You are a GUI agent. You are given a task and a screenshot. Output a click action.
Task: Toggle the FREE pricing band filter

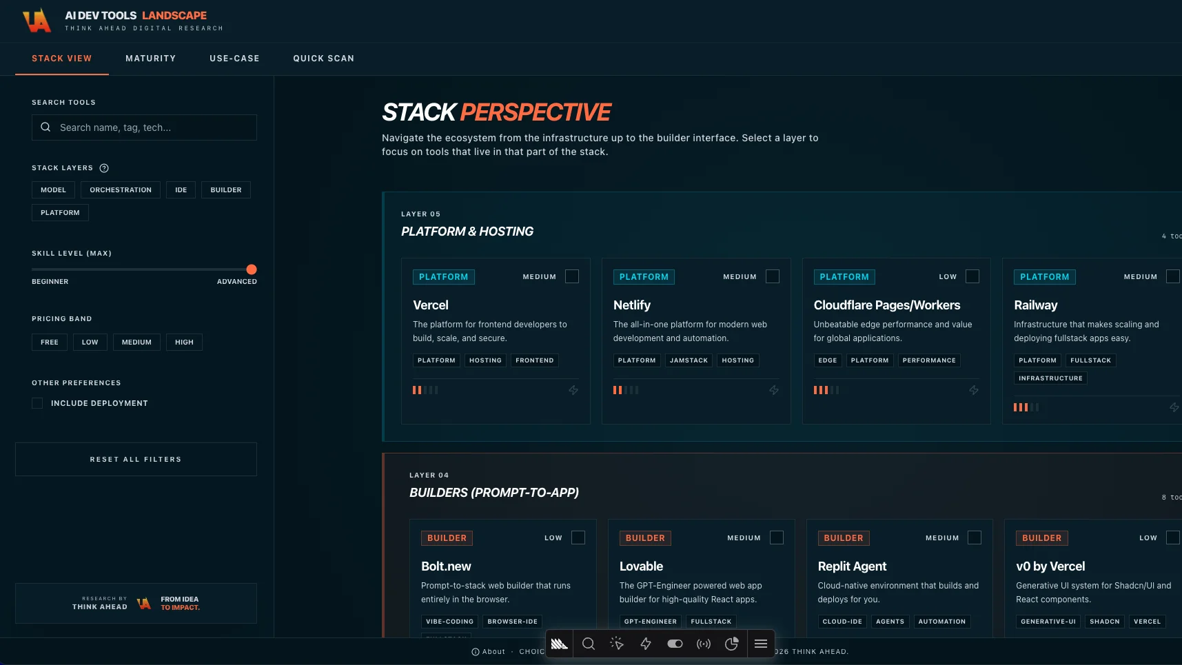(x=49, y=342)
